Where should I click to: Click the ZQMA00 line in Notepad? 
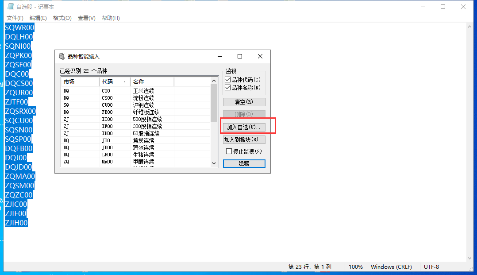(20, 176)
